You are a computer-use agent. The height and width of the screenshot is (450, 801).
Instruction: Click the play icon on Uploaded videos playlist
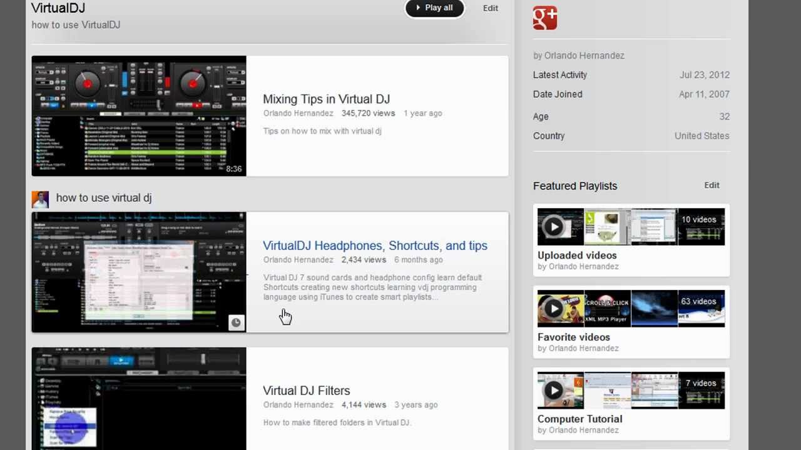(x=553, y=226)
